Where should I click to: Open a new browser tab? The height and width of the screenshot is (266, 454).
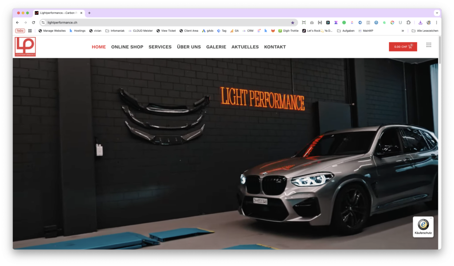89,13
